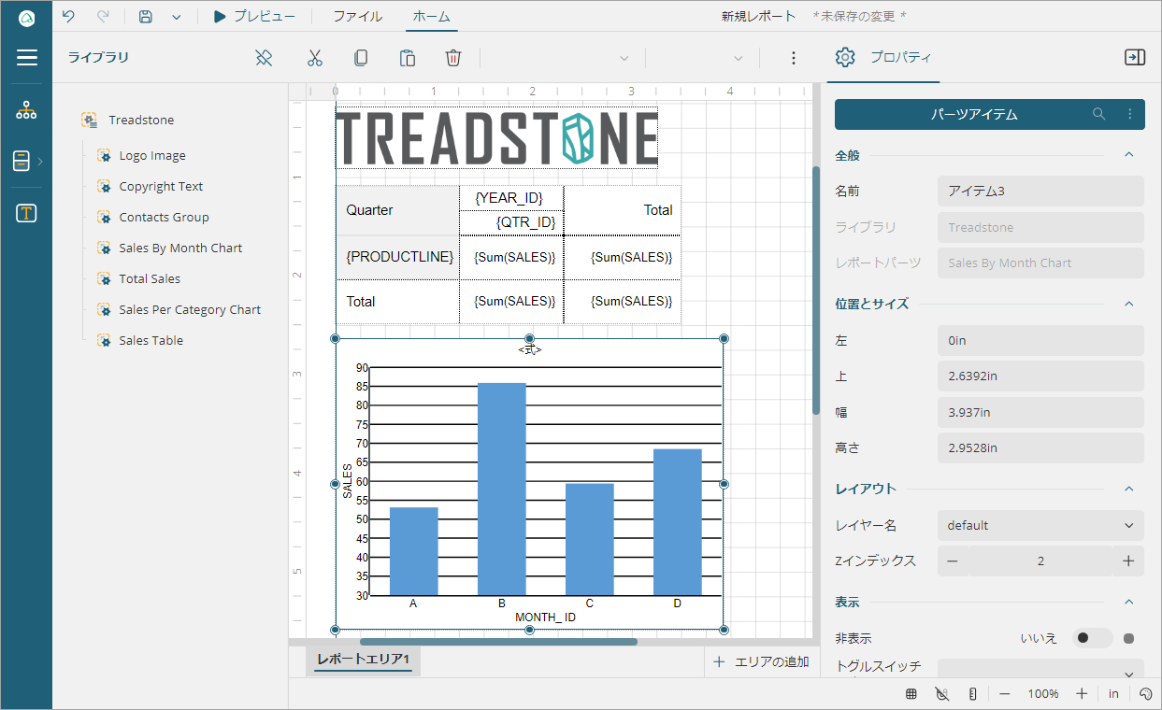Screen dimensions: 1162x710
Task: Open the report explorer hierarchy panel
Action: point(26,110)
